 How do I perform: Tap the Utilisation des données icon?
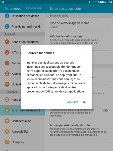(x=7, y=16)
